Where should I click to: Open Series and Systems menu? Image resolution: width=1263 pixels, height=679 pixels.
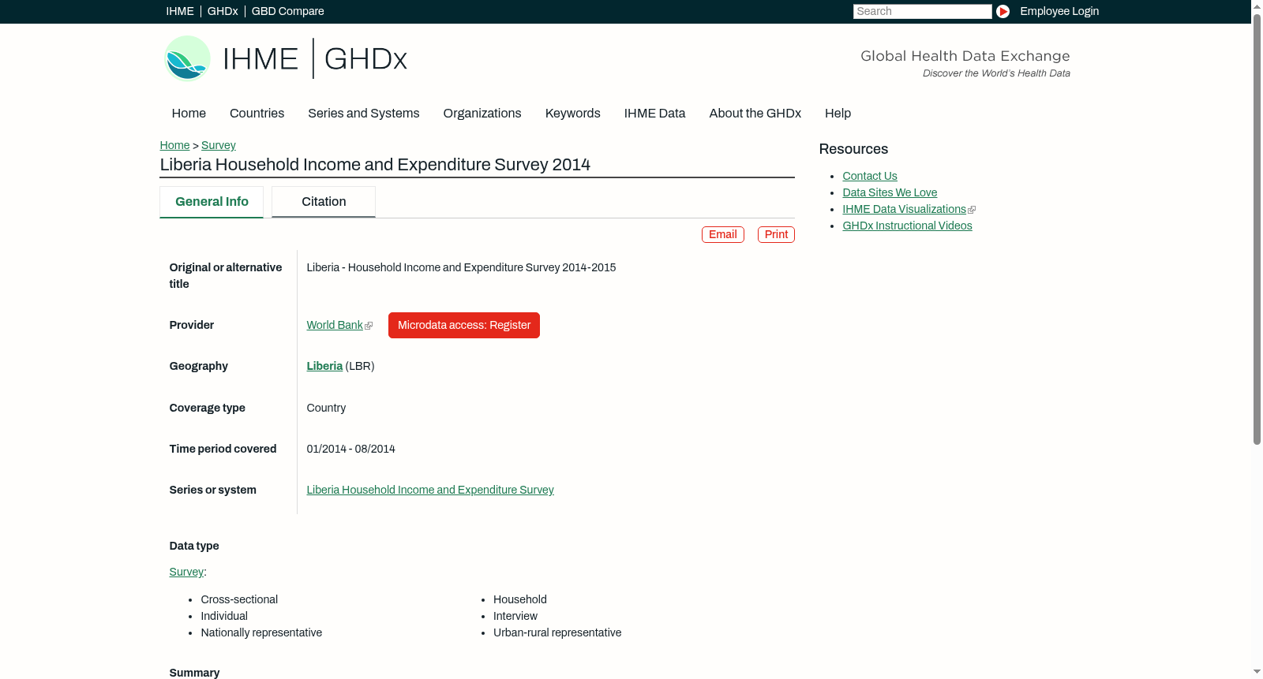pyautogui.click(x=363, y=114)
